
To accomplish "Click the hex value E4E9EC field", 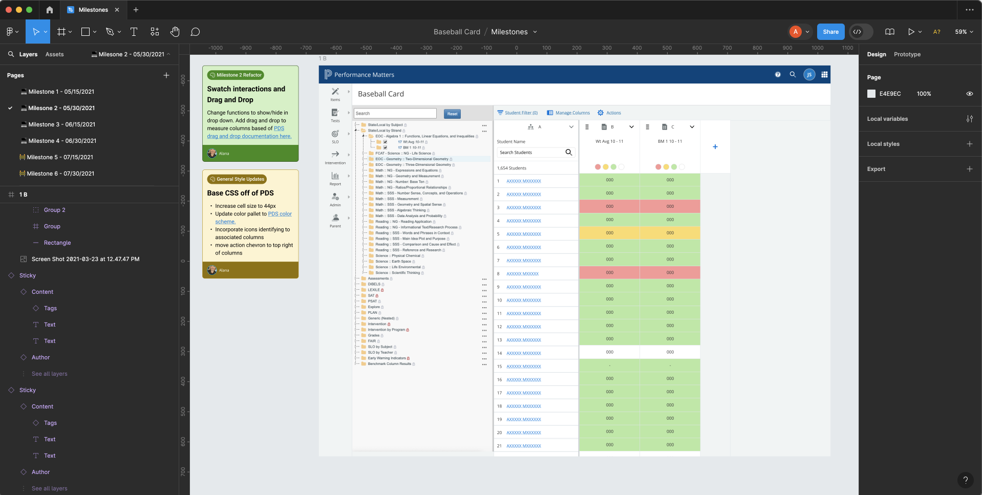I will point(890,94).
